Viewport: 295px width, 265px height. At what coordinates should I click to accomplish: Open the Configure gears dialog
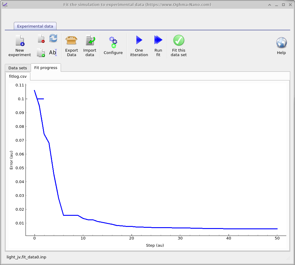pos(113,45)
